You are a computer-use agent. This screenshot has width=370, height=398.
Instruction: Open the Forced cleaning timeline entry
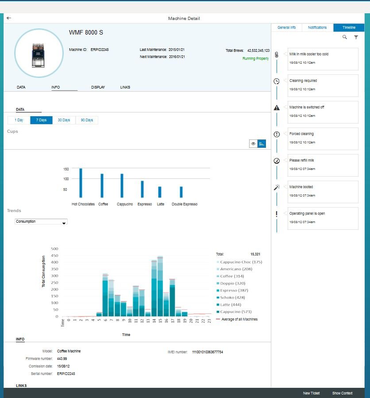click(x=323, y=139)
